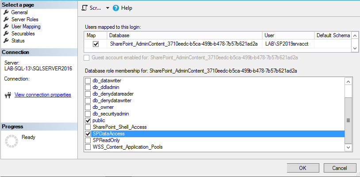Click the Ready progress spinner icon
The height and width of the screenshot is (177, 360).
click(11, 141)
